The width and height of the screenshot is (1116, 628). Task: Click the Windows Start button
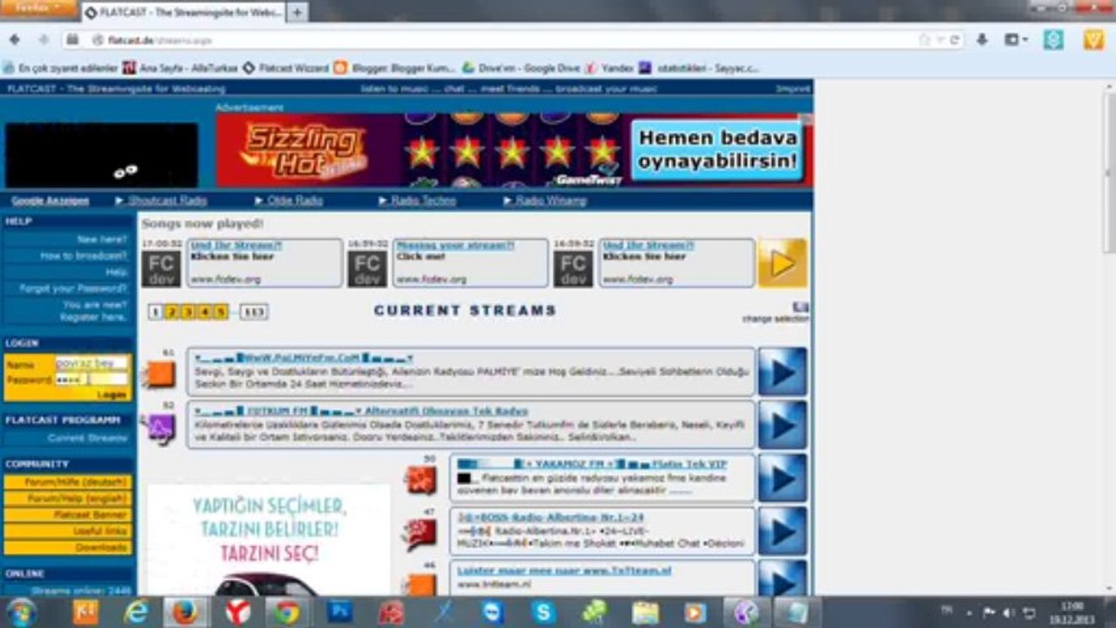(x=19, y=612)
